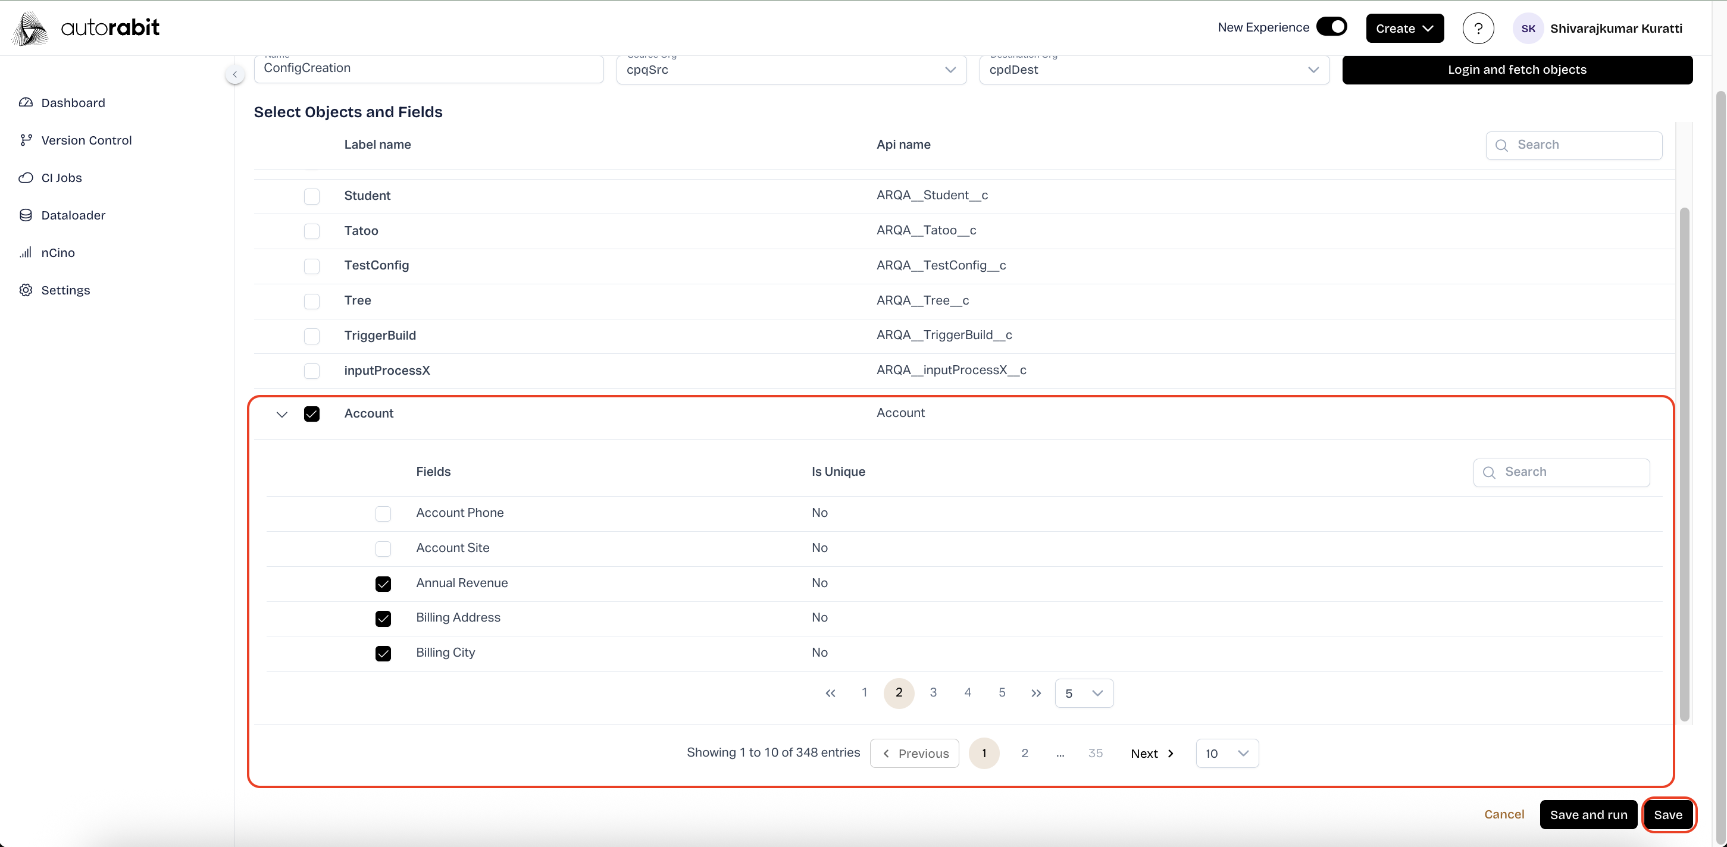Screen dimensions: 1727x847
Task: Click the help question mark icon
Action: pos(1478,28)
